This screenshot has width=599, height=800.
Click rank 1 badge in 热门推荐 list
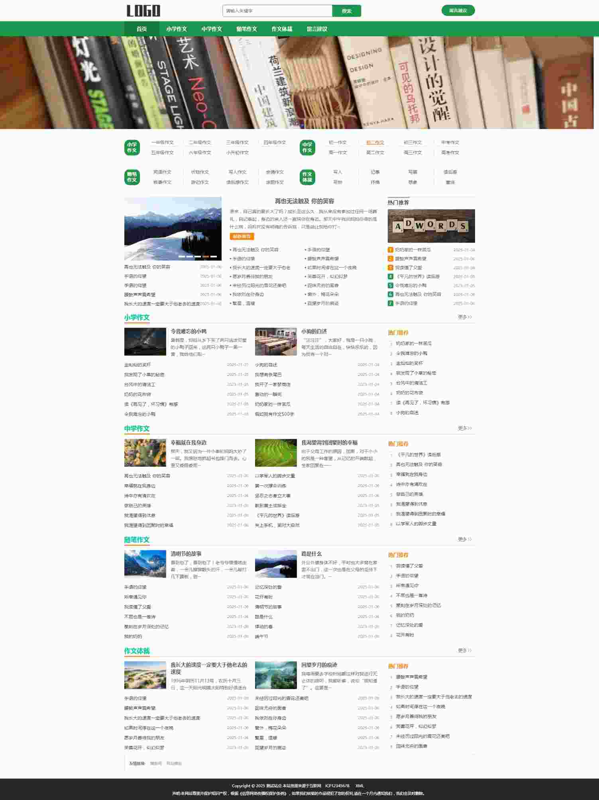[391, 250]
